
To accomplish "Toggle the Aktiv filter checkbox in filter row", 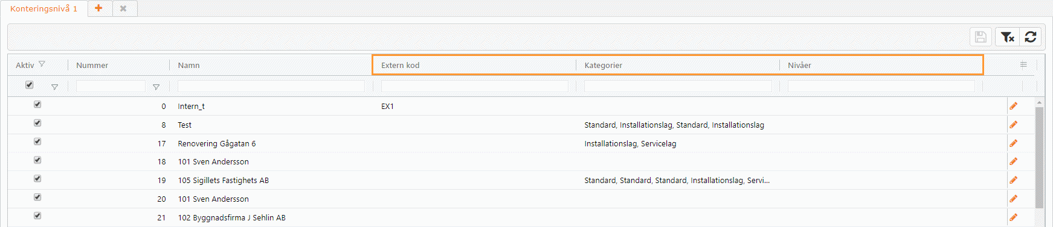I will click(x=29, y=85).
